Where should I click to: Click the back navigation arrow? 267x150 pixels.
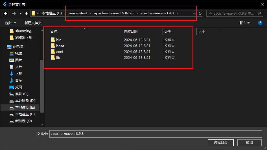[6, 14]
